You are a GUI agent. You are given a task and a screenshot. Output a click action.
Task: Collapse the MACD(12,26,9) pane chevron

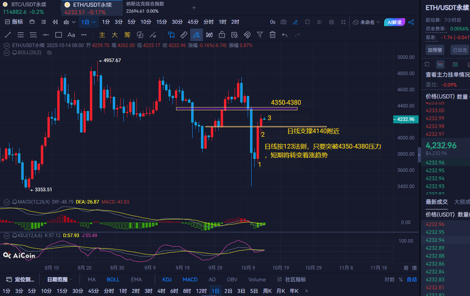(x=7, y=202)
